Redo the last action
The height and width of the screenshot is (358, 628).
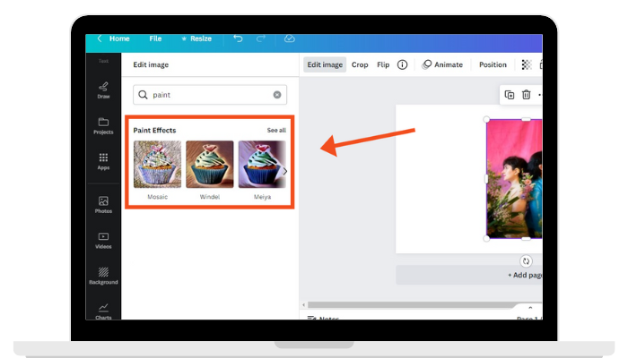tap(261, 38)
